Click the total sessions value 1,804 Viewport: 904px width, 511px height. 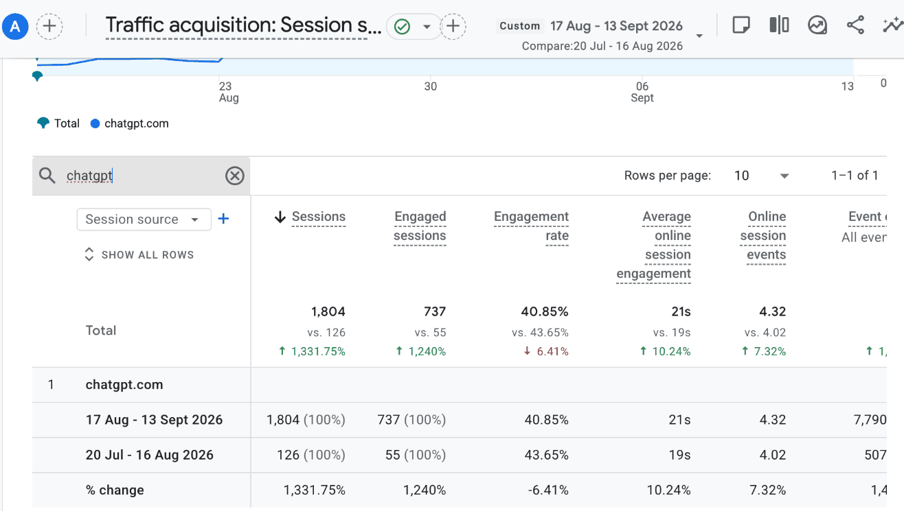point(328,311)
